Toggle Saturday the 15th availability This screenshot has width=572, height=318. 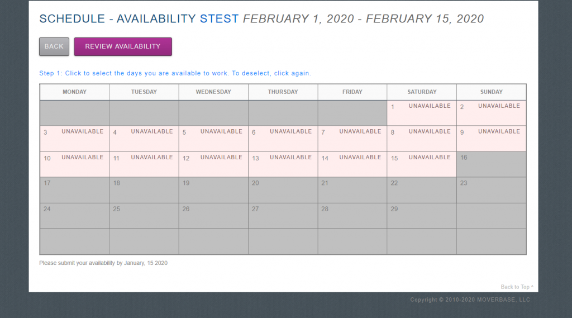point(422,164)
